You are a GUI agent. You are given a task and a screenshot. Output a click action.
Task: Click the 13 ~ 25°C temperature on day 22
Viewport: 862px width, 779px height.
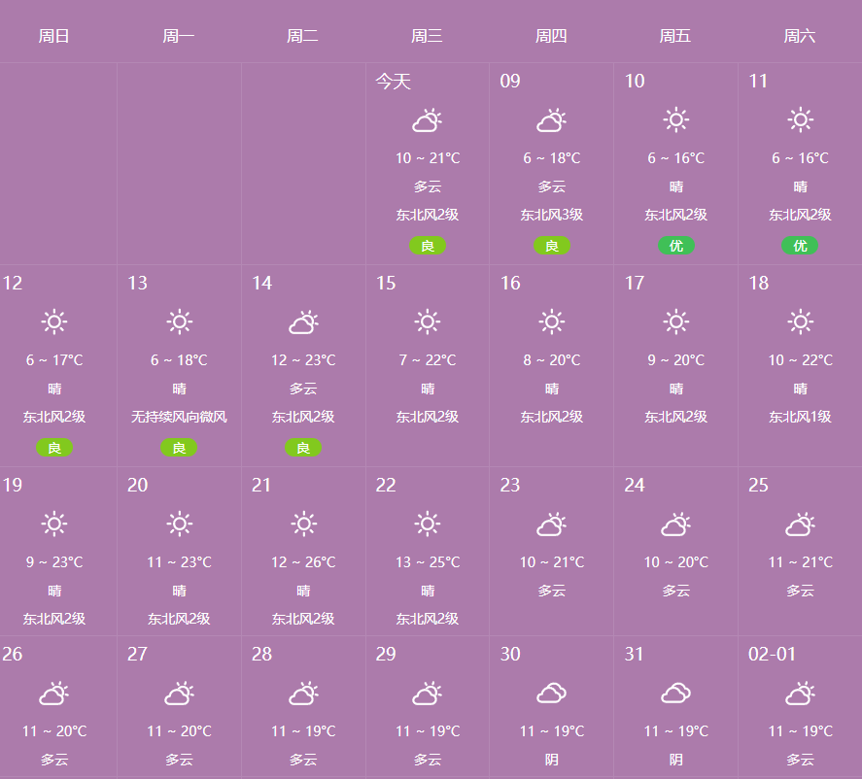click(x=428, y=562)
